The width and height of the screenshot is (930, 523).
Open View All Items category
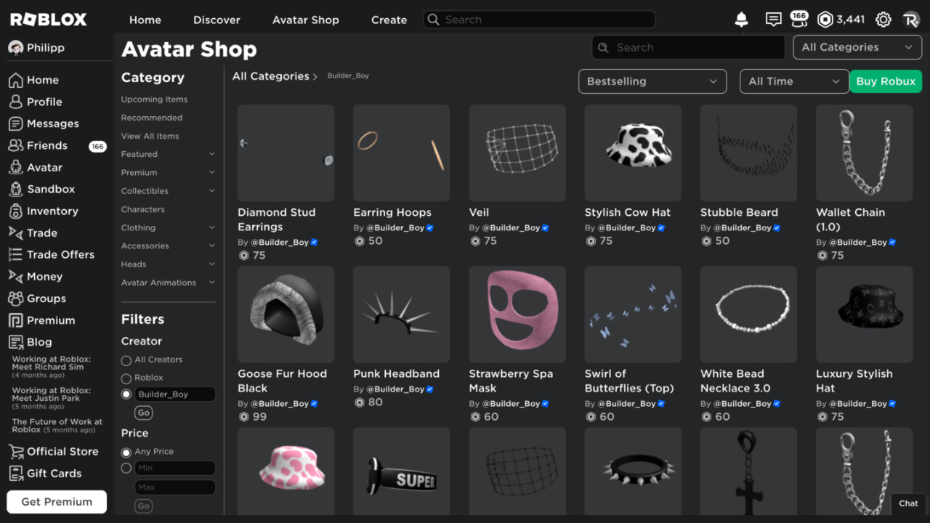(150, 136)
